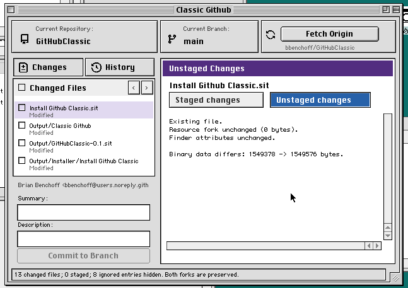Select Output/Installer/Install Github Classic row
This screenshot has height=288, width=408.
(84, 163)
